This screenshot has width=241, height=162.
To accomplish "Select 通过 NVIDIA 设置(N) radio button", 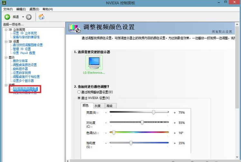I will click(x=79, y=98).
